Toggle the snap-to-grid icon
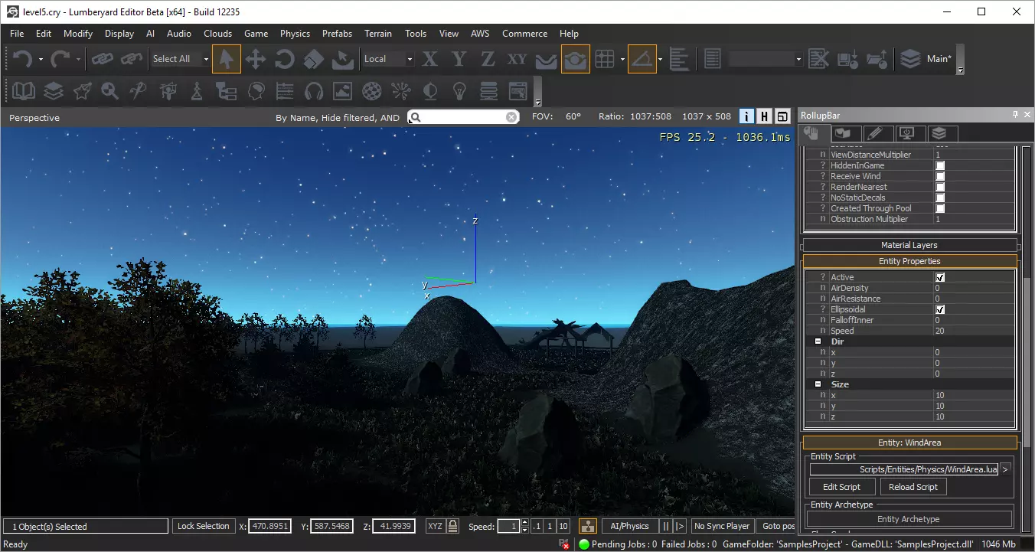This screenshot has width=1035, height=552. tap(605, 59)
